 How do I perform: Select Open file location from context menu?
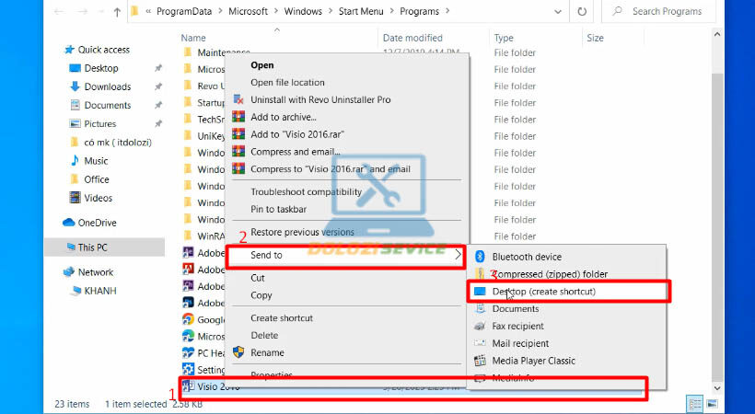(287, 83)
